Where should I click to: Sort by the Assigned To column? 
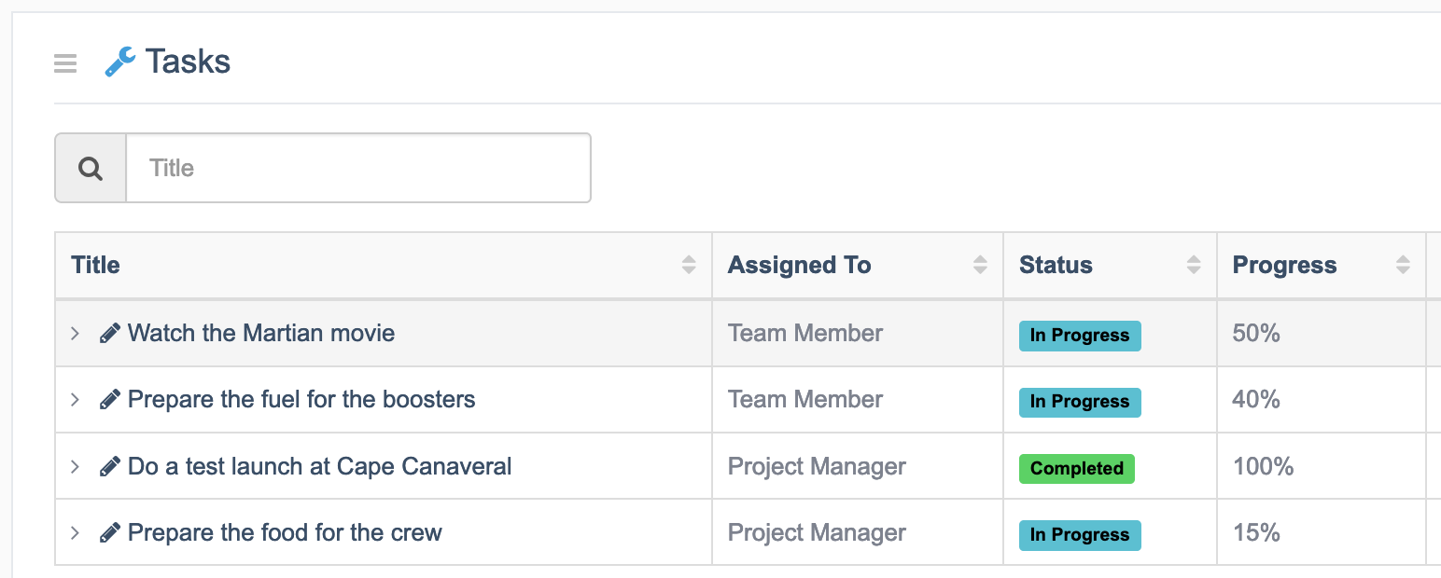(980, 265)
